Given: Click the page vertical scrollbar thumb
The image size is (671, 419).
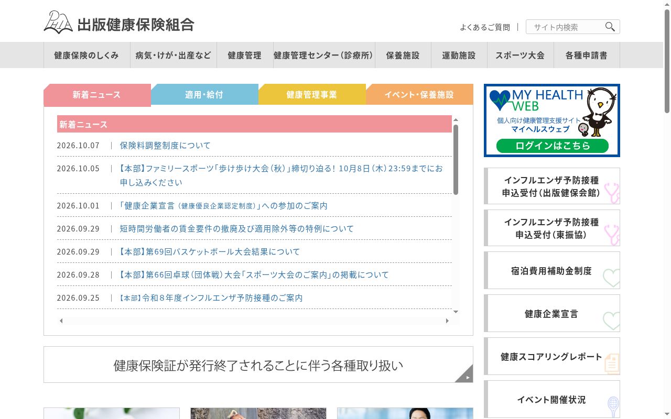Looking at the screenshot, I should click(667, 60).
